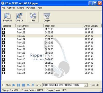The width and height of the screenshot is (103, 93).
Task: Toggle the Mute checkbox
Action: tap(4, 85)
